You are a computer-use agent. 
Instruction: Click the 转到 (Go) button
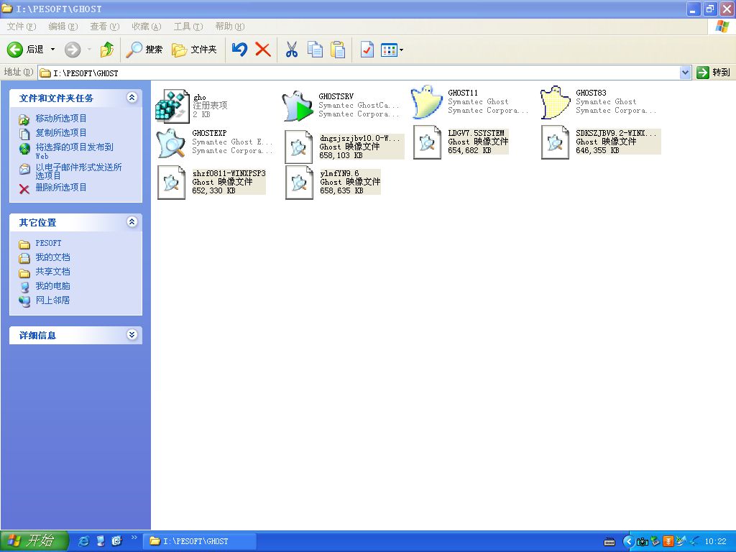[x=714, y=73]
